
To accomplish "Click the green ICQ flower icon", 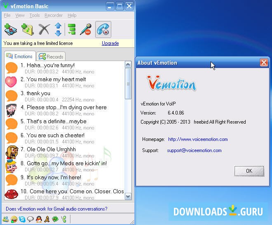I will [55, 219].
